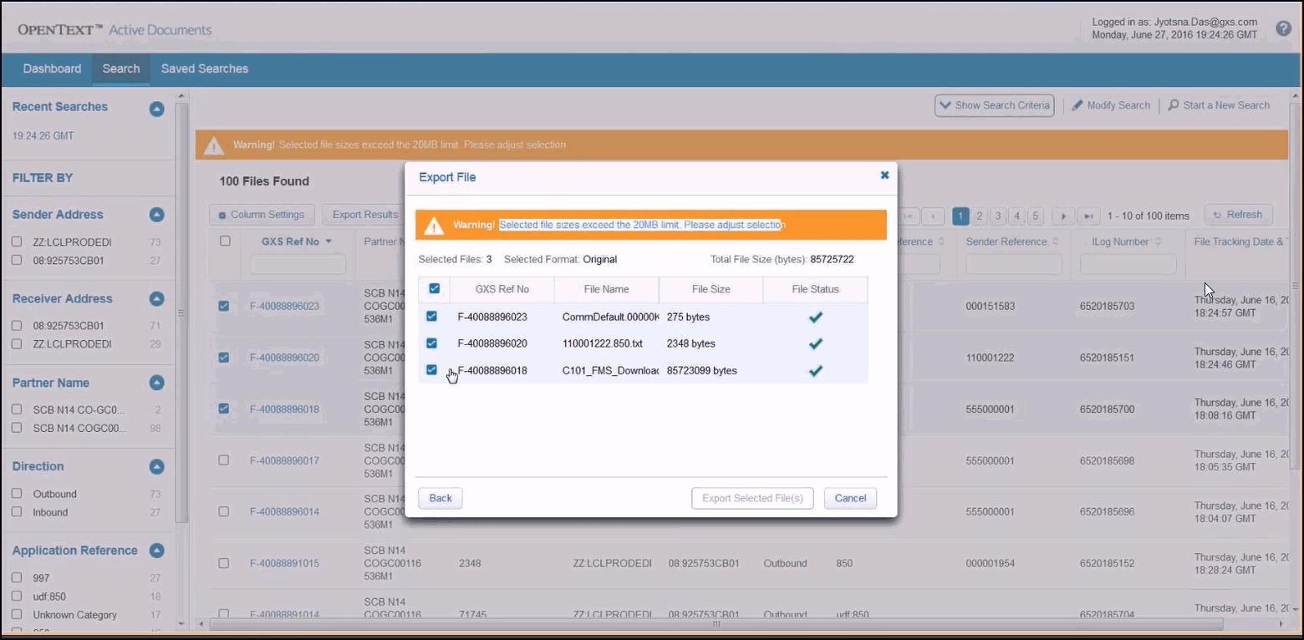This screenshot has width=1304, height=640.
Task: Collapse the Recent Searches section
Action: (156, 108)
